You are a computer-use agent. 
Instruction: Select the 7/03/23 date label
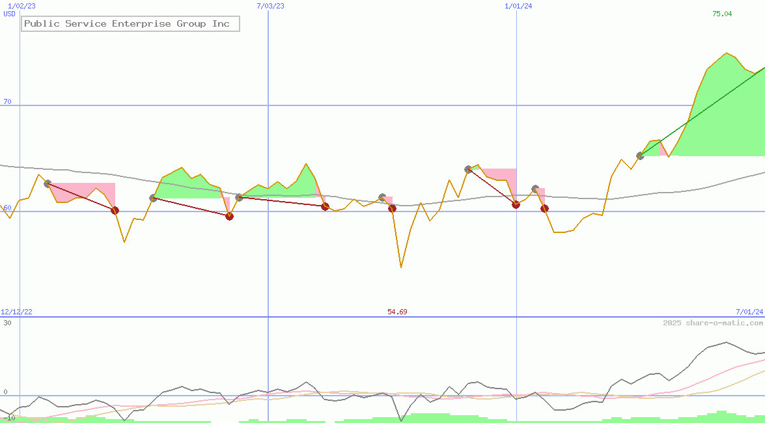270,5
